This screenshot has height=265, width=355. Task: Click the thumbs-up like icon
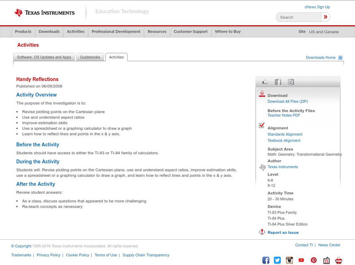(264, 82)
